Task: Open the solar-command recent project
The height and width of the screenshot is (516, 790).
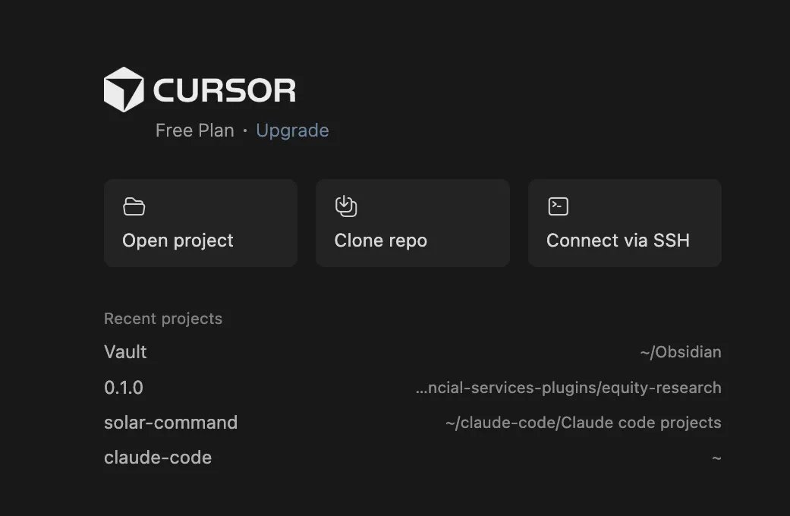Action: (413, 422)
